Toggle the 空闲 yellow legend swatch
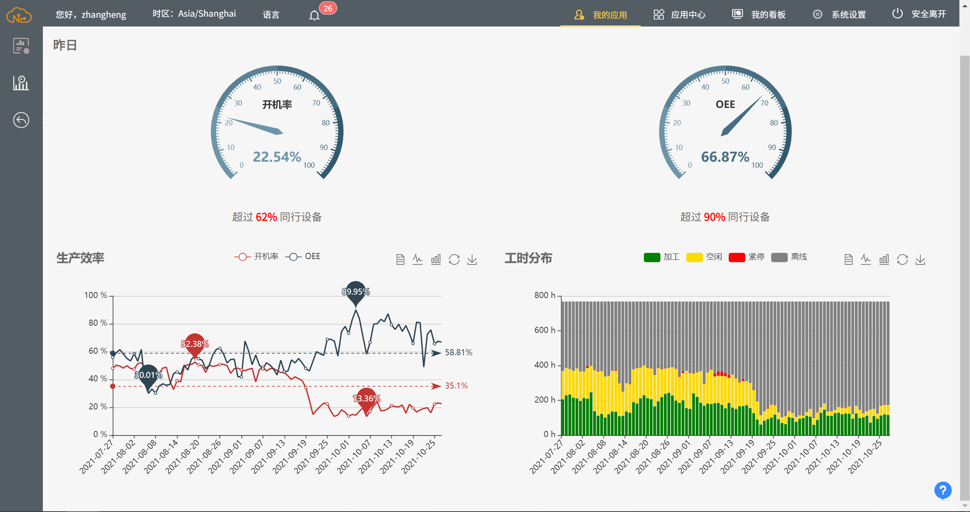 tap(695, 257)
